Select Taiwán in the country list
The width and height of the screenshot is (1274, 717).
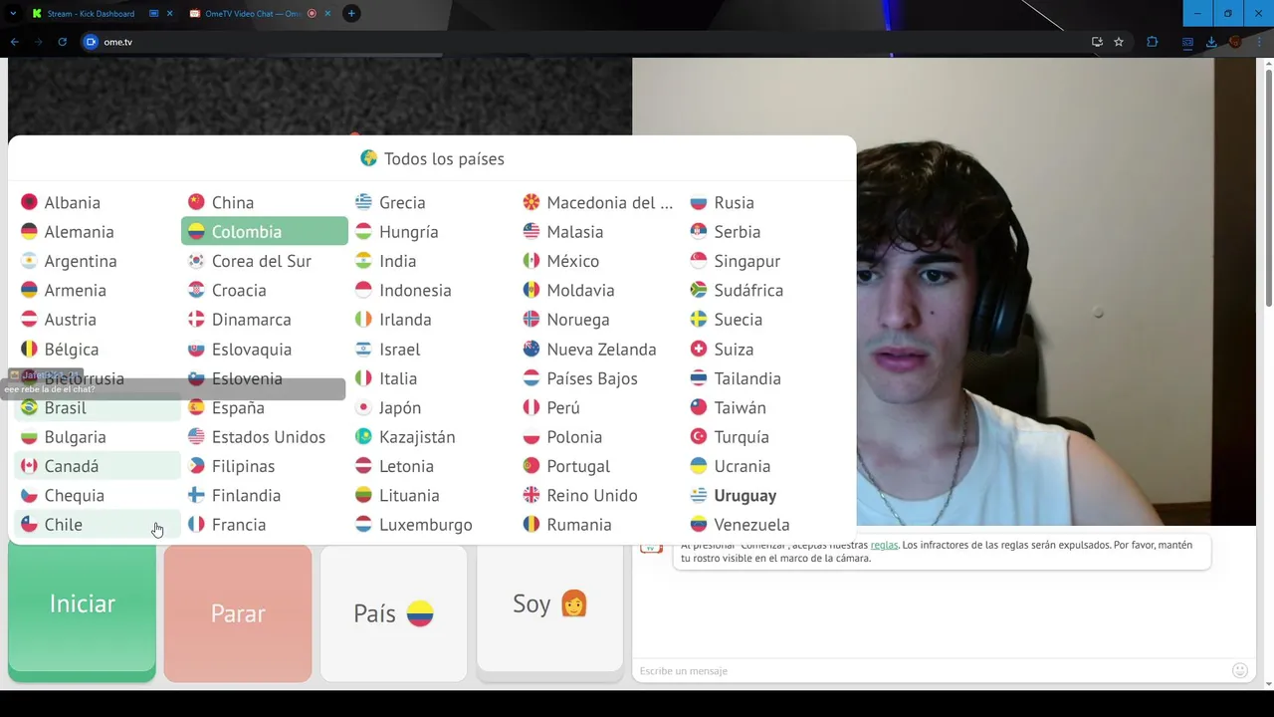click(x=765, y=407)
